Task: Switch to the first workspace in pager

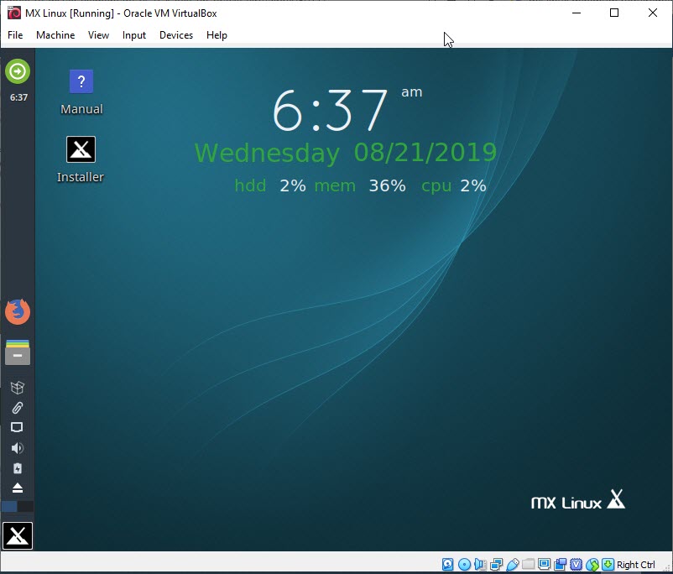Action: tap(9, 507)
